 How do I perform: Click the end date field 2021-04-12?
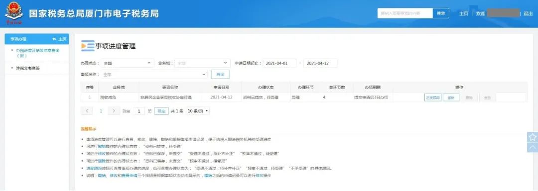tap(320, 63)
